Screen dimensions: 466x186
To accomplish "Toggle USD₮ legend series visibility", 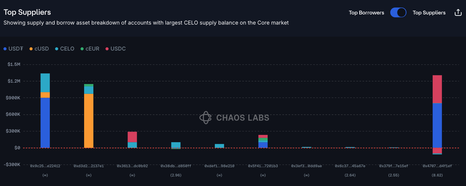I will 13,49.
